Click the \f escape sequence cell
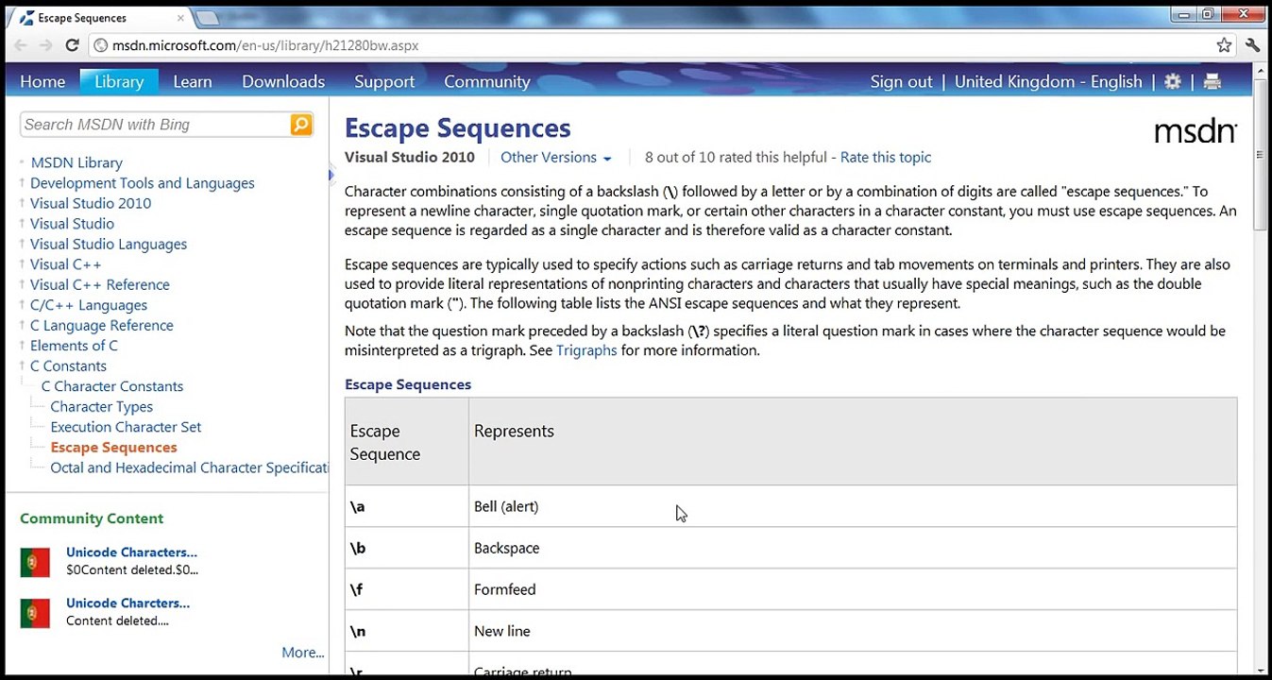The width and height of the screenshot is (1272, 680). (407, 589)
